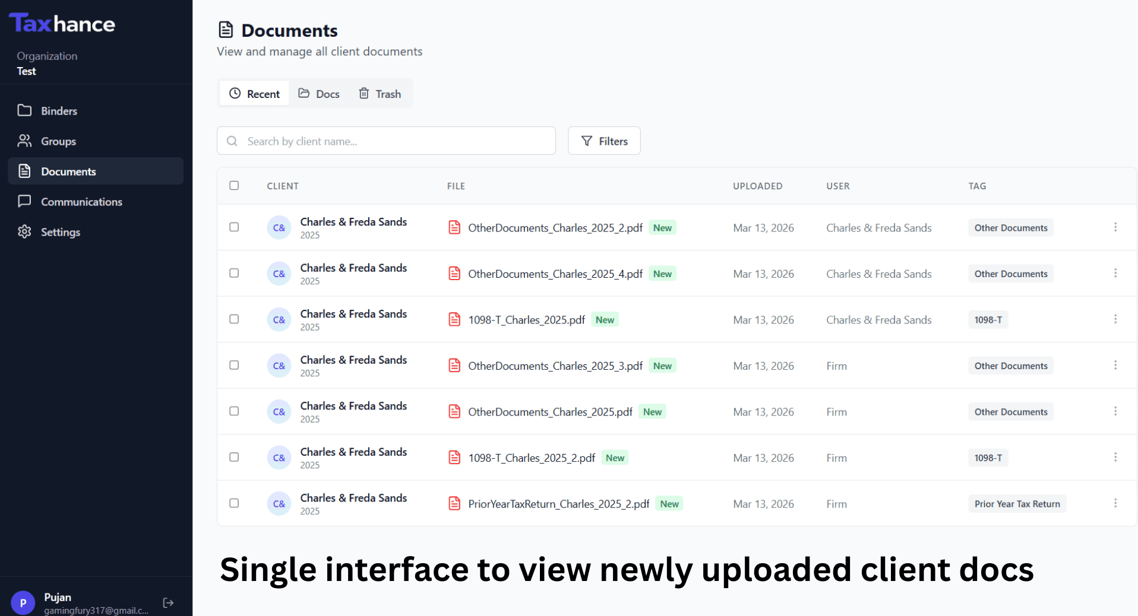The width and height of the screenshot is (1138, 616).
Task: Check the OtherDocuments_Charles_2025_3.pdf row checkbox
Action: click(234, 365)
